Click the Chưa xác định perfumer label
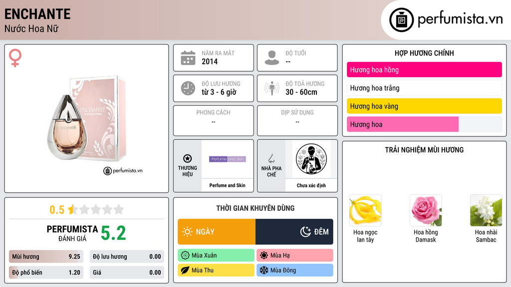The height and width of the screenshot is (287, 511). pyautogui.click(x=311, y=185)
